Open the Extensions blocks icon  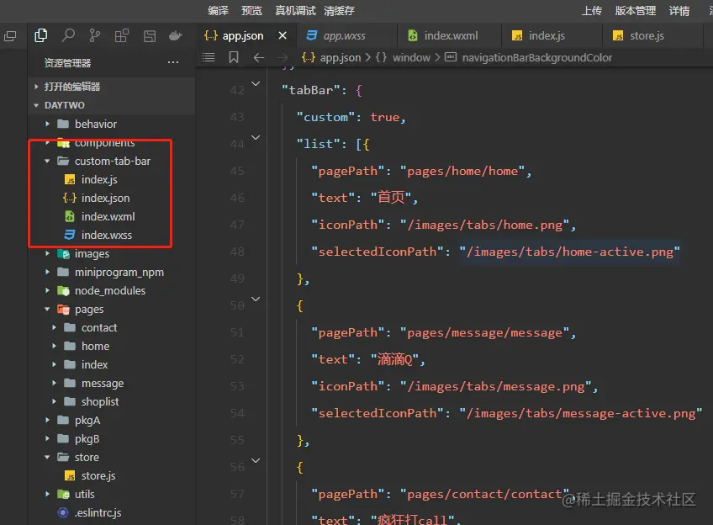(121, 35)
